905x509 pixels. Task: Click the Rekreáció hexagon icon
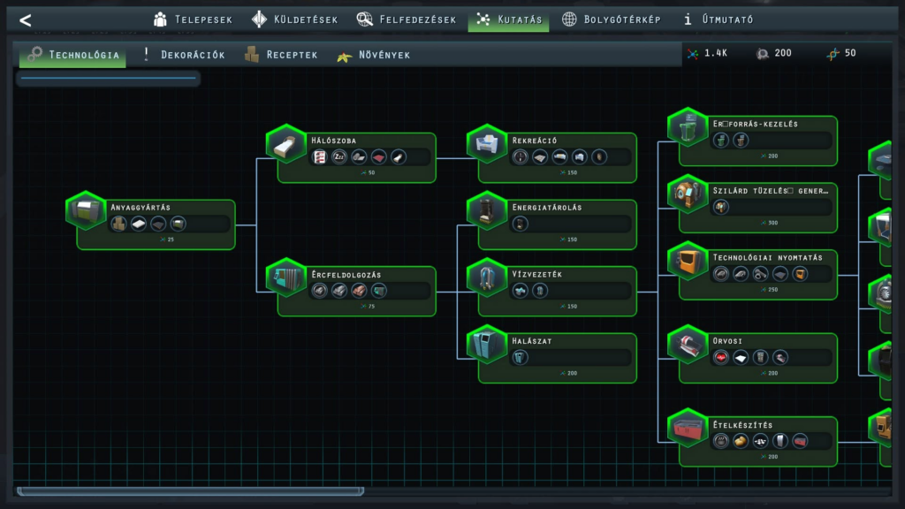[x=487, y=144]
